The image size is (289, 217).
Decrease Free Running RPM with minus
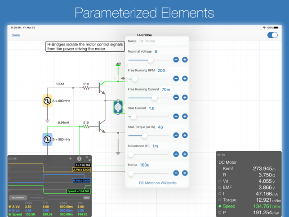tap(176, 78)
